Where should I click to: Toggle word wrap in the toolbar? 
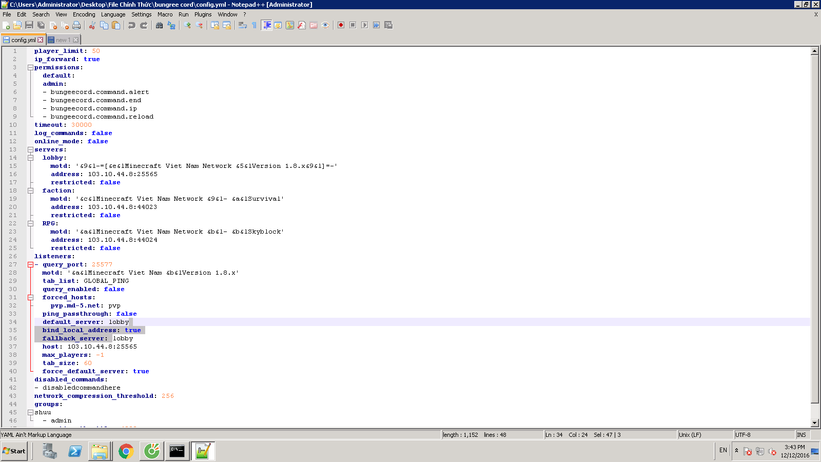click(x=243, y=25)
